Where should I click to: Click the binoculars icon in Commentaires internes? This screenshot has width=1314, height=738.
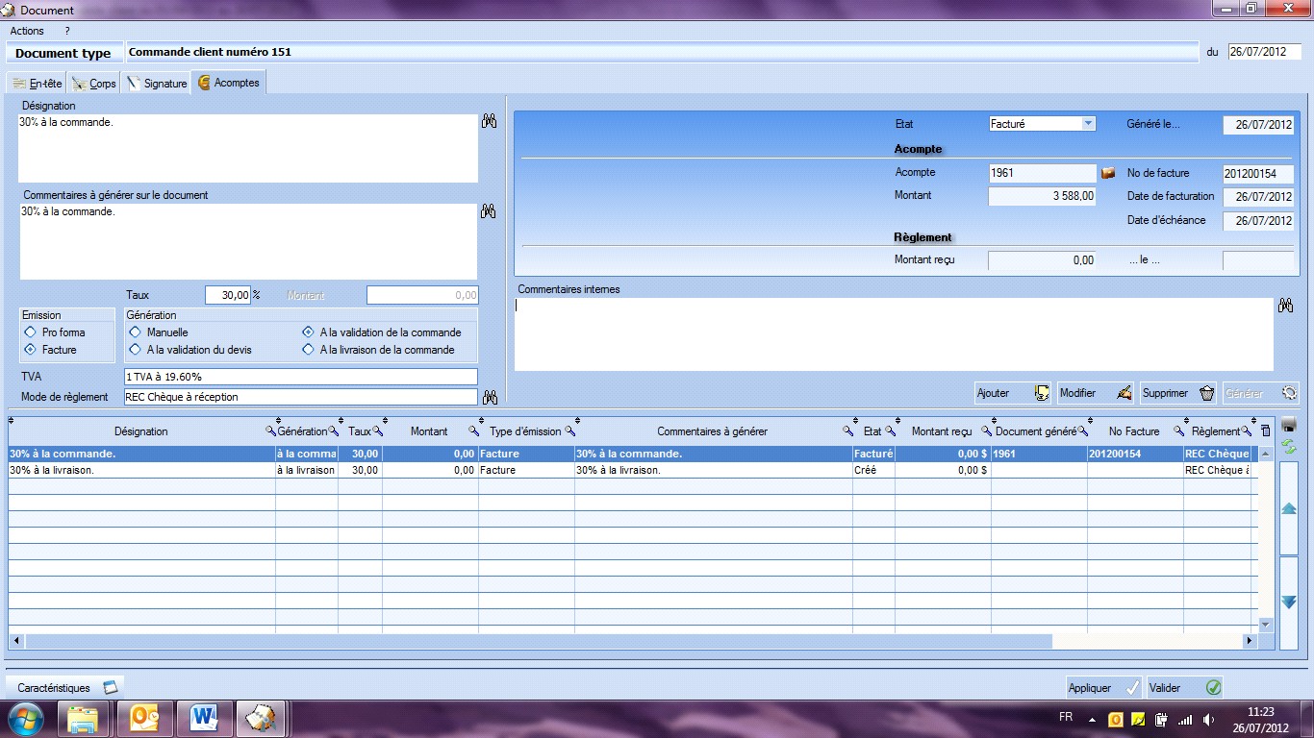coord(1286,305)
